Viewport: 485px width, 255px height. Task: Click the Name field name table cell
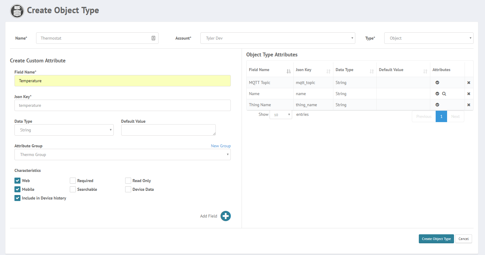click(270, 94)
